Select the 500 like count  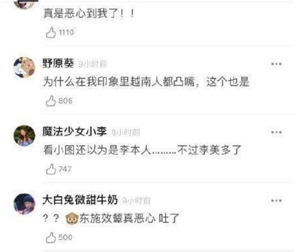click(x=65, y=238)
